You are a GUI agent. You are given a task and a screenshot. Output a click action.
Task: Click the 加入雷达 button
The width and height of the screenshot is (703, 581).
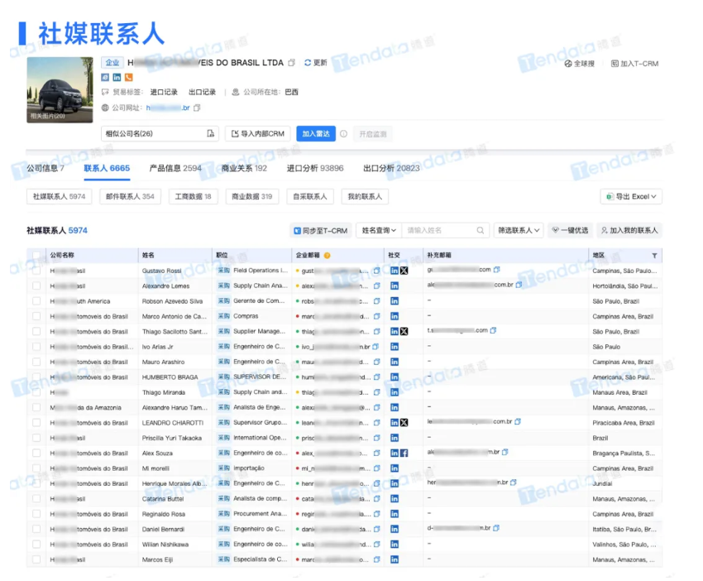coord(316,134)
